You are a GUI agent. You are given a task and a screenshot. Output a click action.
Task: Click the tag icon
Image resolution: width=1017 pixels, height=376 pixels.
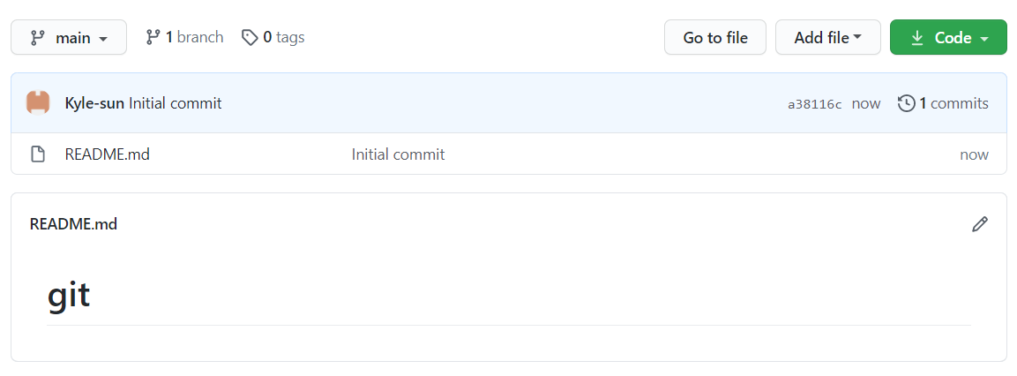(250, 37)
